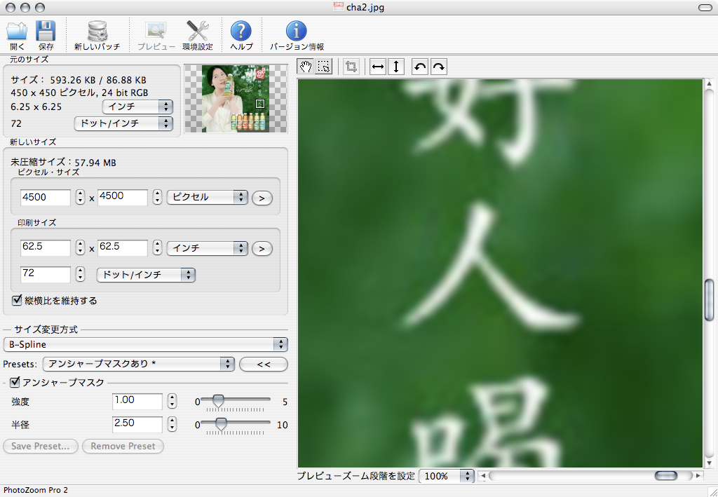Click the strength (強度) slider handle
Image resolution: width=718 pixels, height=497 pixels.
point(219,402)
